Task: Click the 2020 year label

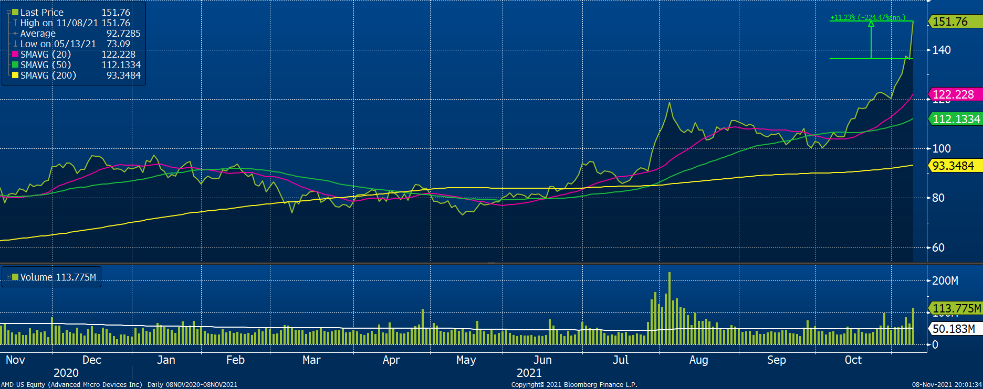Action: pyautogui.click(x=66, y=373)
